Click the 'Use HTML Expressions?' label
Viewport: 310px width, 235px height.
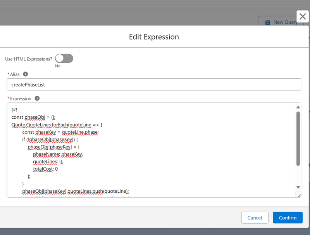coord(28,59)
